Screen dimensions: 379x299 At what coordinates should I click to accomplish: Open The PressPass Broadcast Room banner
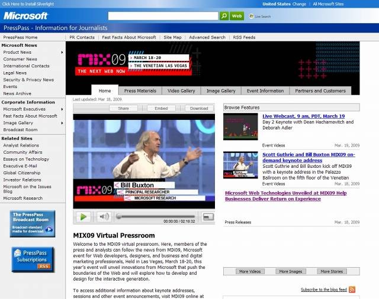[x=33, y=224]
